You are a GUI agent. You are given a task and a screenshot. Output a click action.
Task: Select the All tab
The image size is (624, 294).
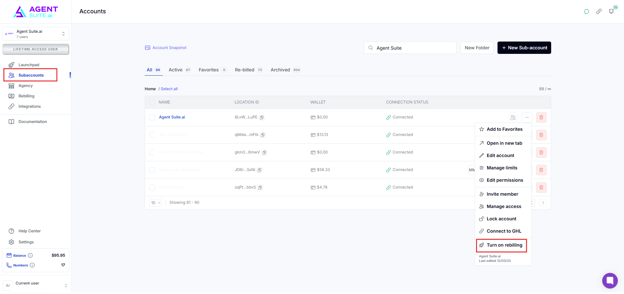tap(153, 70)
